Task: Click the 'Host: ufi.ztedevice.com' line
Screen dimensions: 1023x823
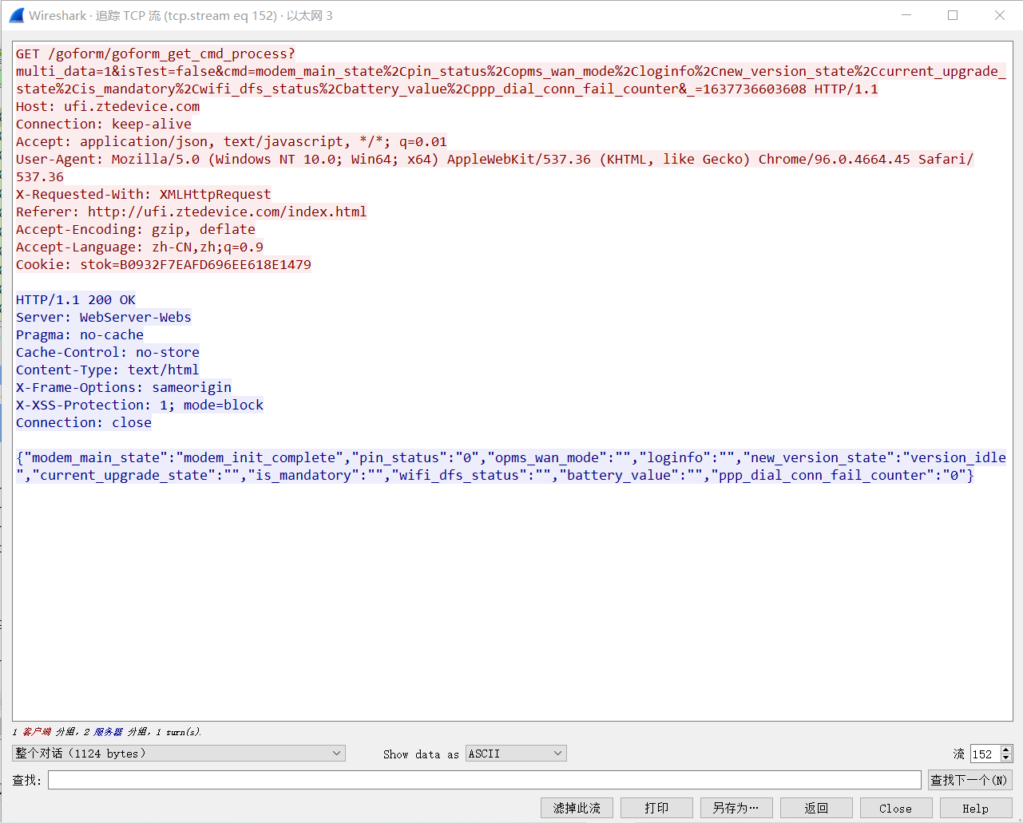Action: 108,106
